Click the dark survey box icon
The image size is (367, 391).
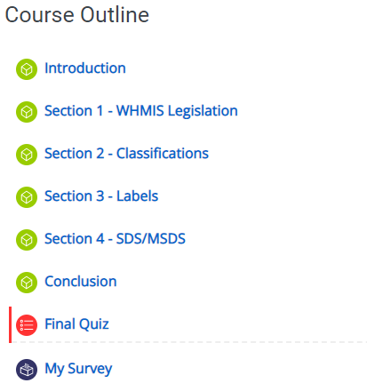tap(27, 370)
